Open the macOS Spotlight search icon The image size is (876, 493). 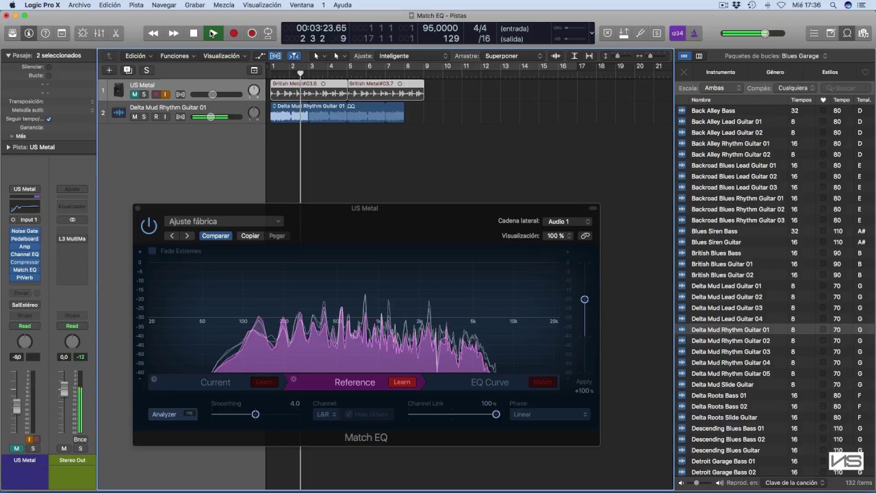832,5
